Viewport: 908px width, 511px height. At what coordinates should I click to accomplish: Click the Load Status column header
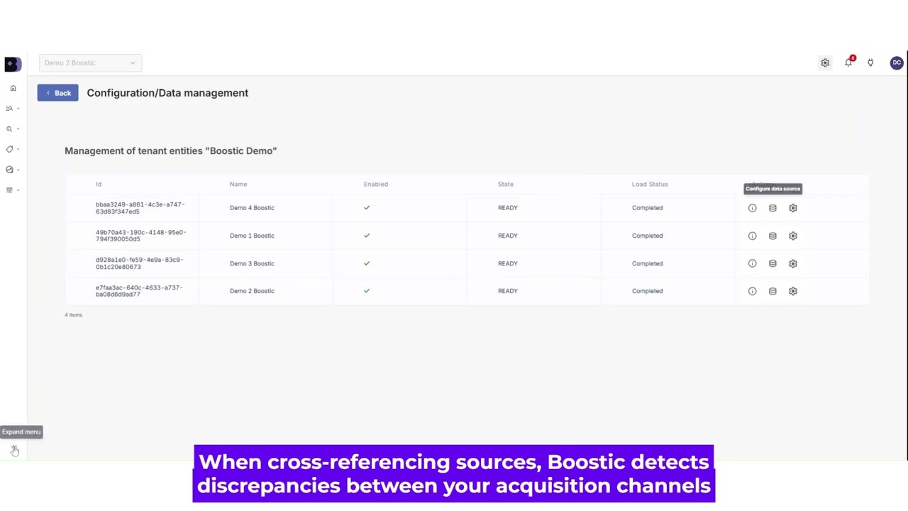pyautogui.click(x=650, y=184)
